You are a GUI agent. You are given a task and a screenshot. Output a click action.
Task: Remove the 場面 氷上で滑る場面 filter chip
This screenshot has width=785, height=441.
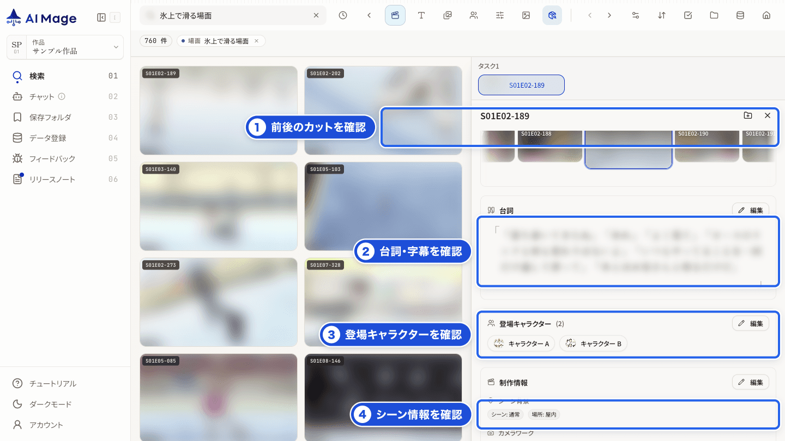pyautogui.click(x=257, y=41)
